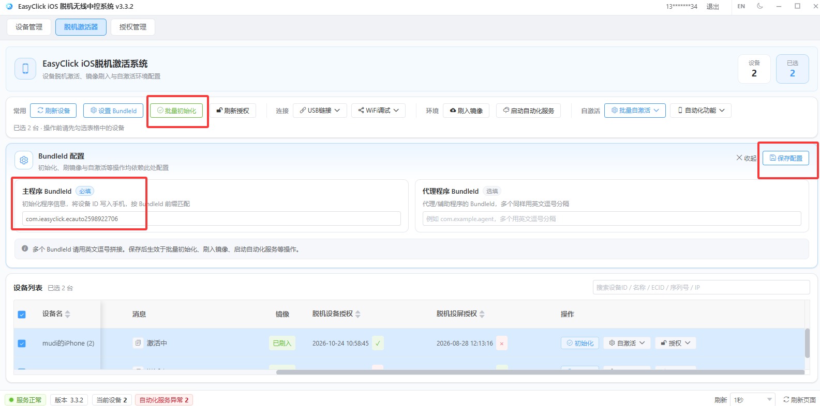The height and width of the screenshot is (406, 820).
Task: Open the 设置 BundleId gear button
Action: pos(113,111)
